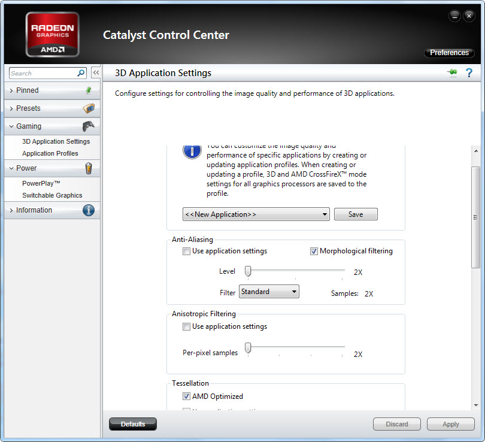Screen dimensions: 485x442
Task: Open Application Profiles page
Action: pyautogui.click(x=50, y=153)
